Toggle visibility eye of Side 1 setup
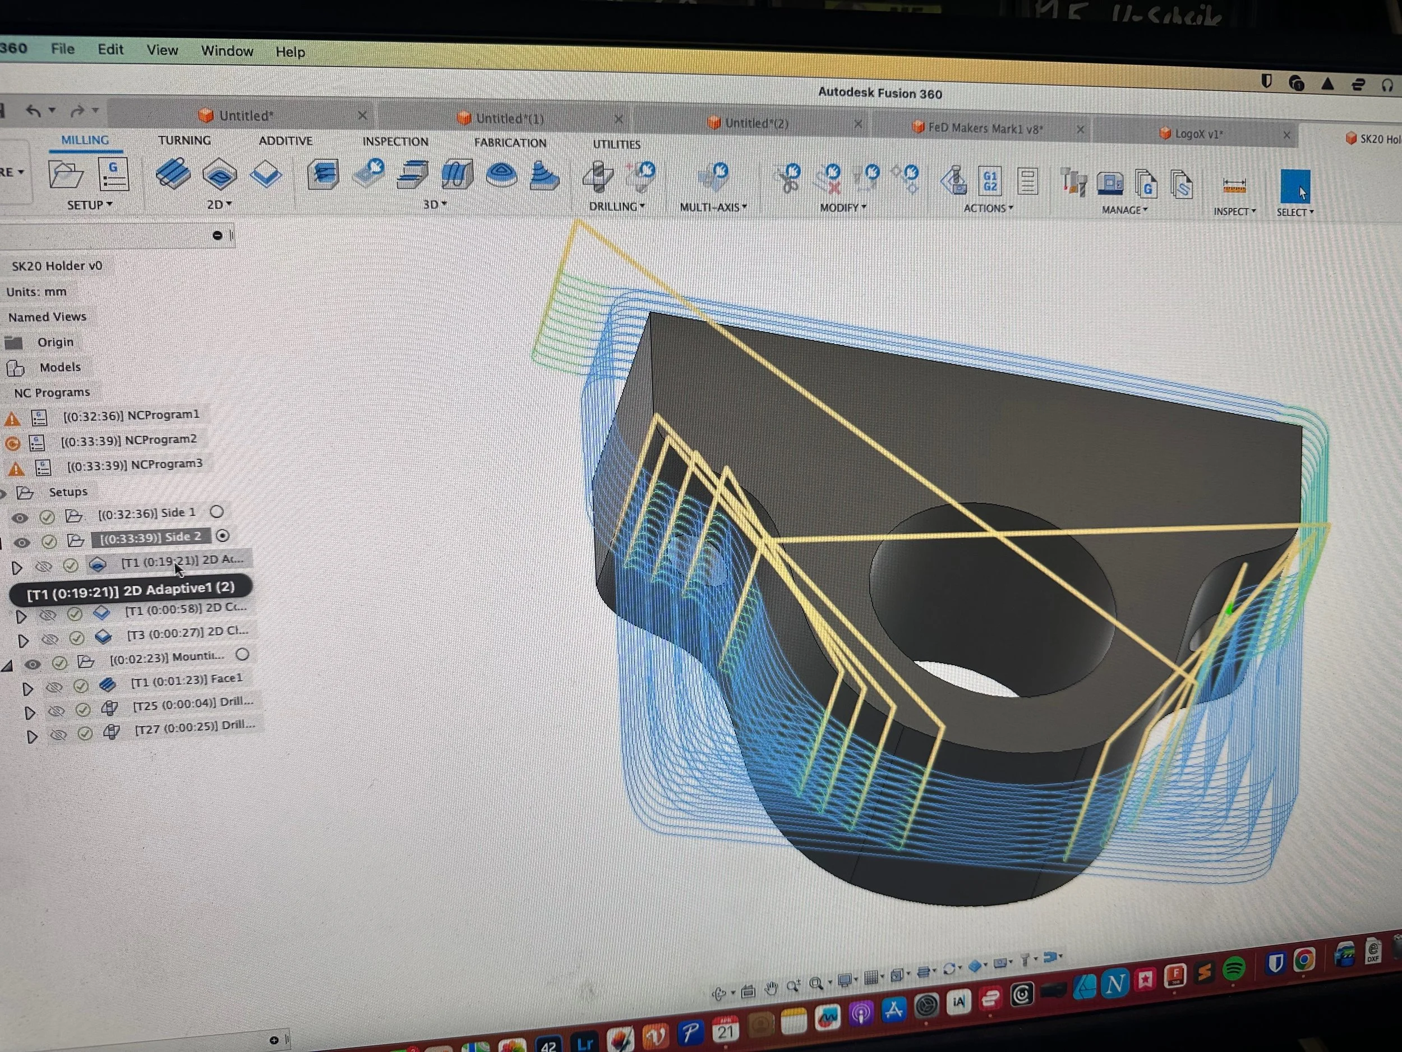Screen dimensions: 1402x1052 (20, 517)
